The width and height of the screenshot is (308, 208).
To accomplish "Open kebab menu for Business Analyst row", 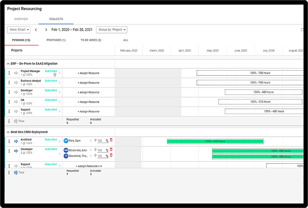I will (9, 82).
